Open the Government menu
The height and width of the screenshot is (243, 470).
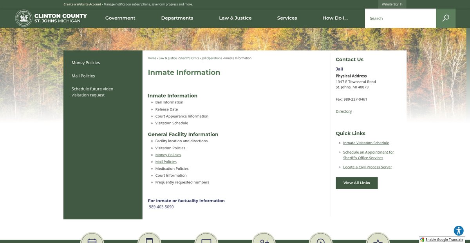(120, 18)
